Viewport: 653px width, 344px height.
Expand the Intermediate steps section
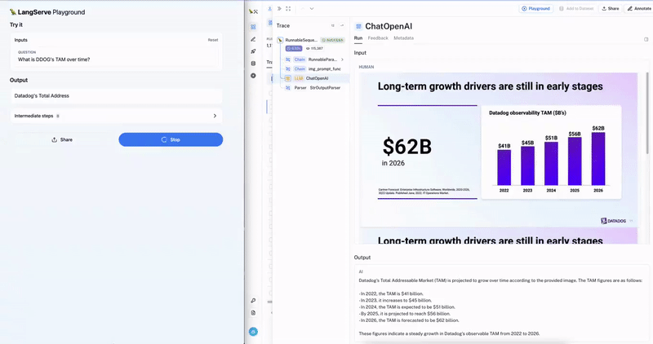116,116
